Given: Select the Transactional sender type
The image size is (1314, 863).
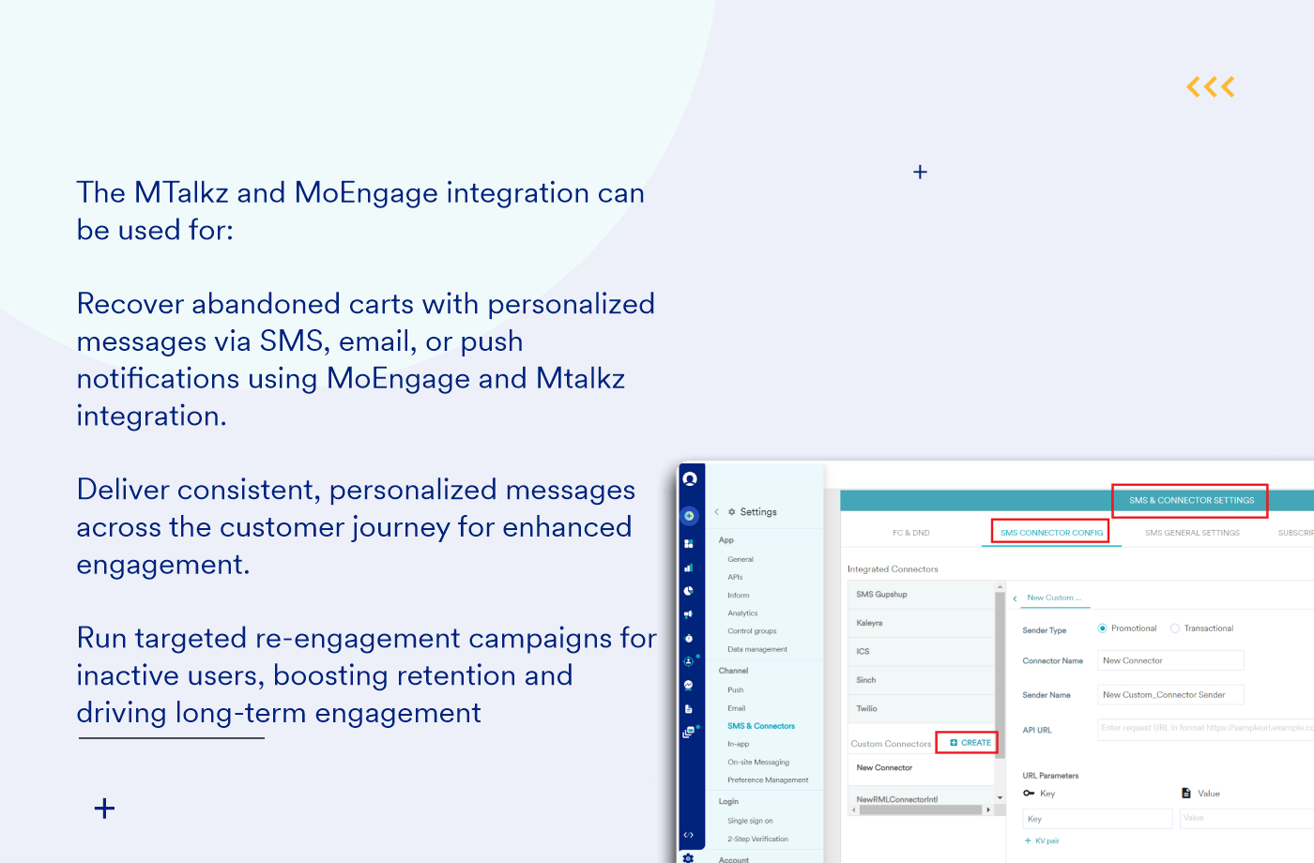Looking at the screenshot, I should coord(1175,628).
